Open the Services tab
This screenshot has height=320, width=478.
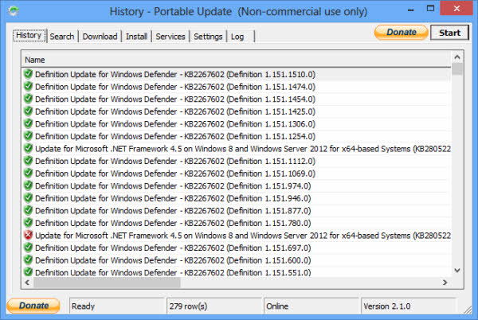pyautogui.click(x=170, y=37)
